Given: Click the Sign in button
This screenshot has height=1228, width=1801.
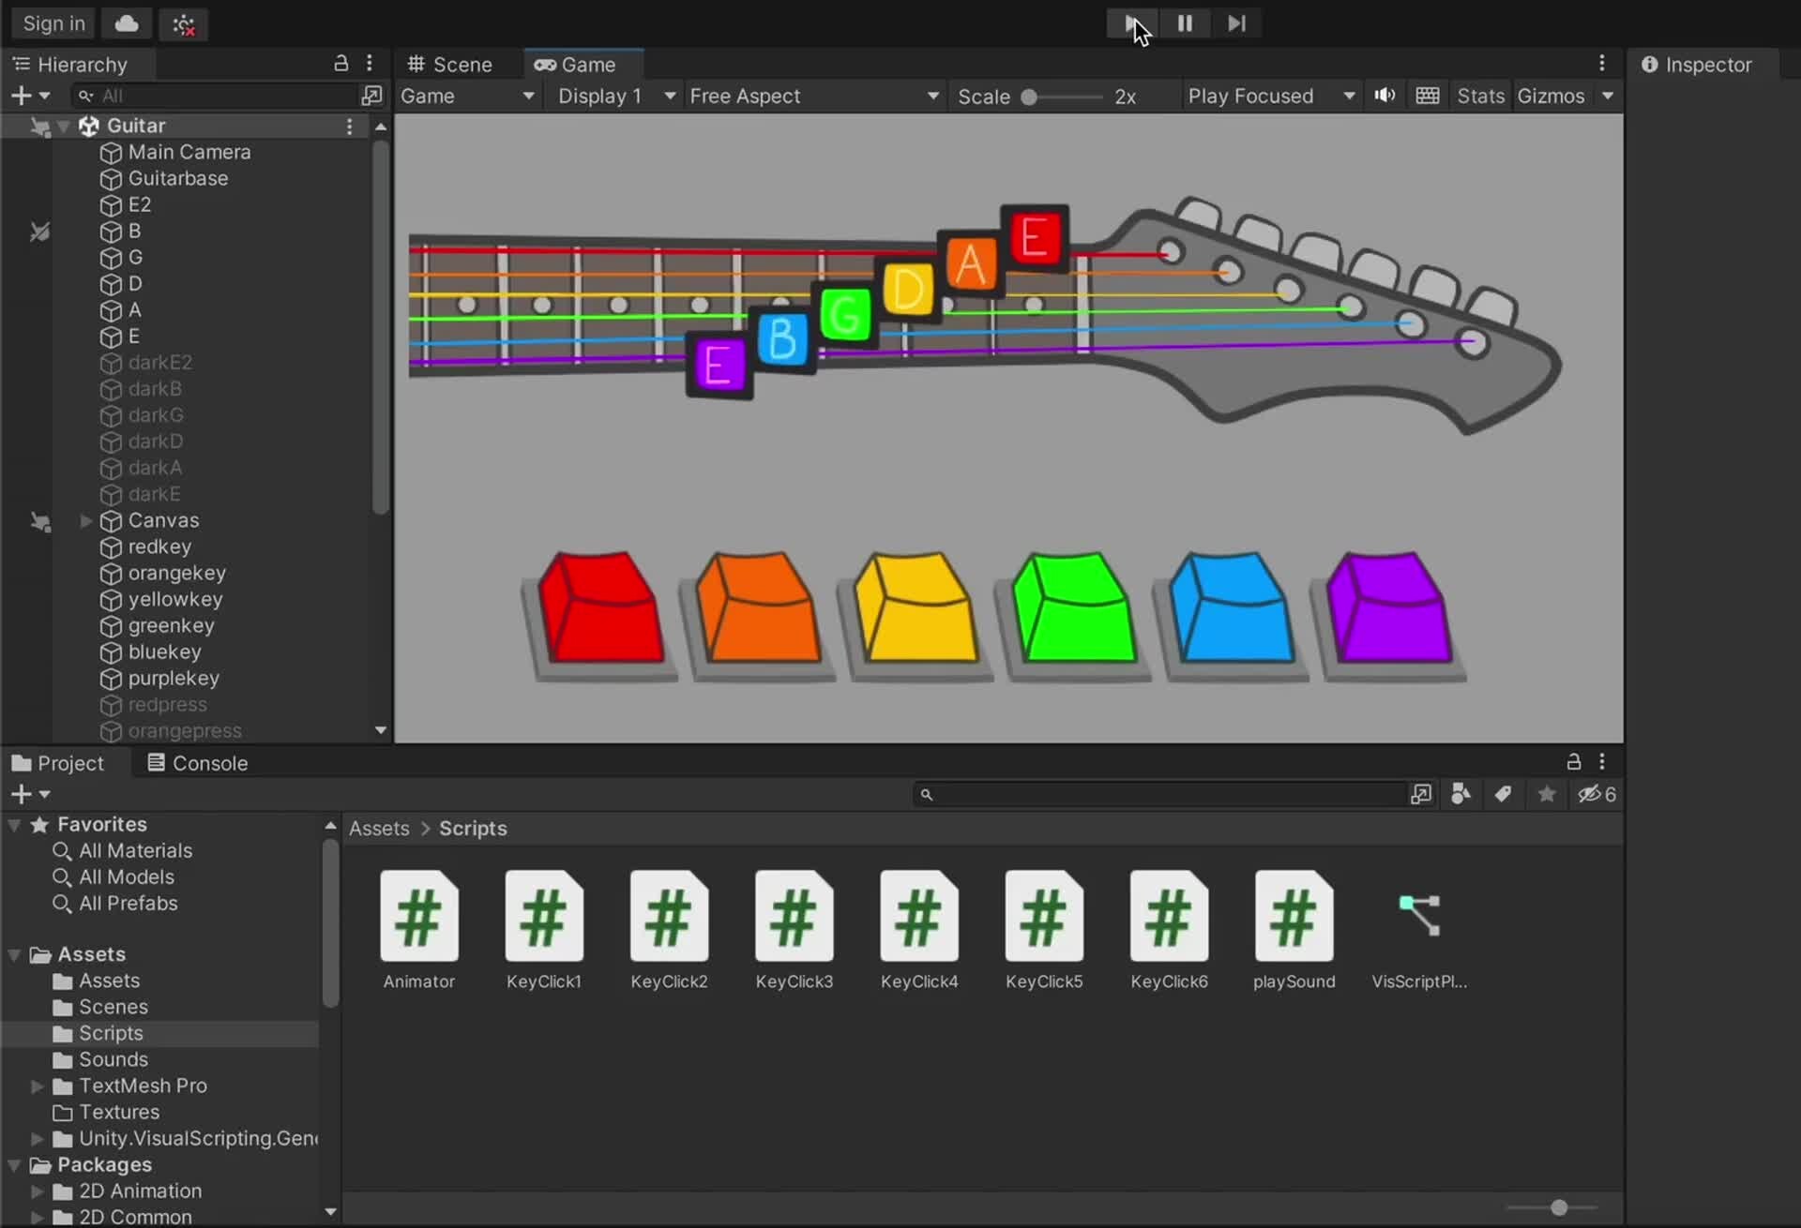Looking at the screenshot, I should 52,22.
